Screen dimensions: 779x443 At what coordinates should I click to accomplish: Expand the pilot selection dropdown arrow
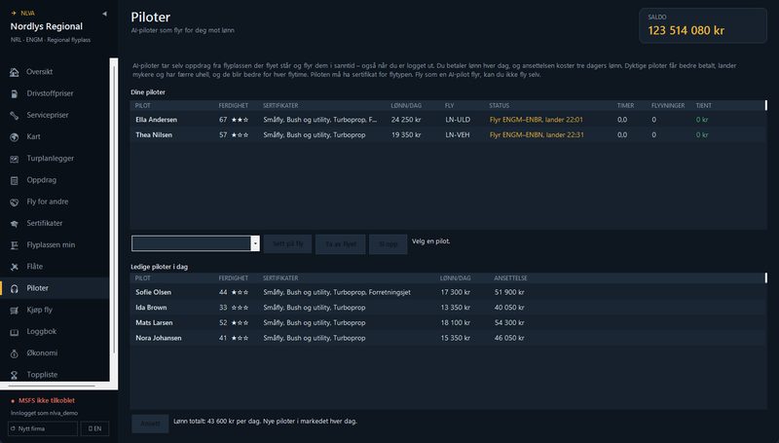[x=255, y=243]
